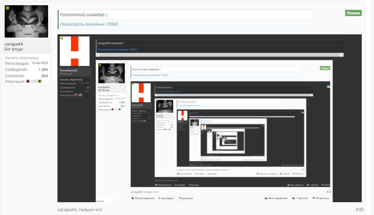The width and height of the screenshot is (374, 215).
Task: Click + Цитата in the embedded screenshot's post #36
Action: pos(300,198)
